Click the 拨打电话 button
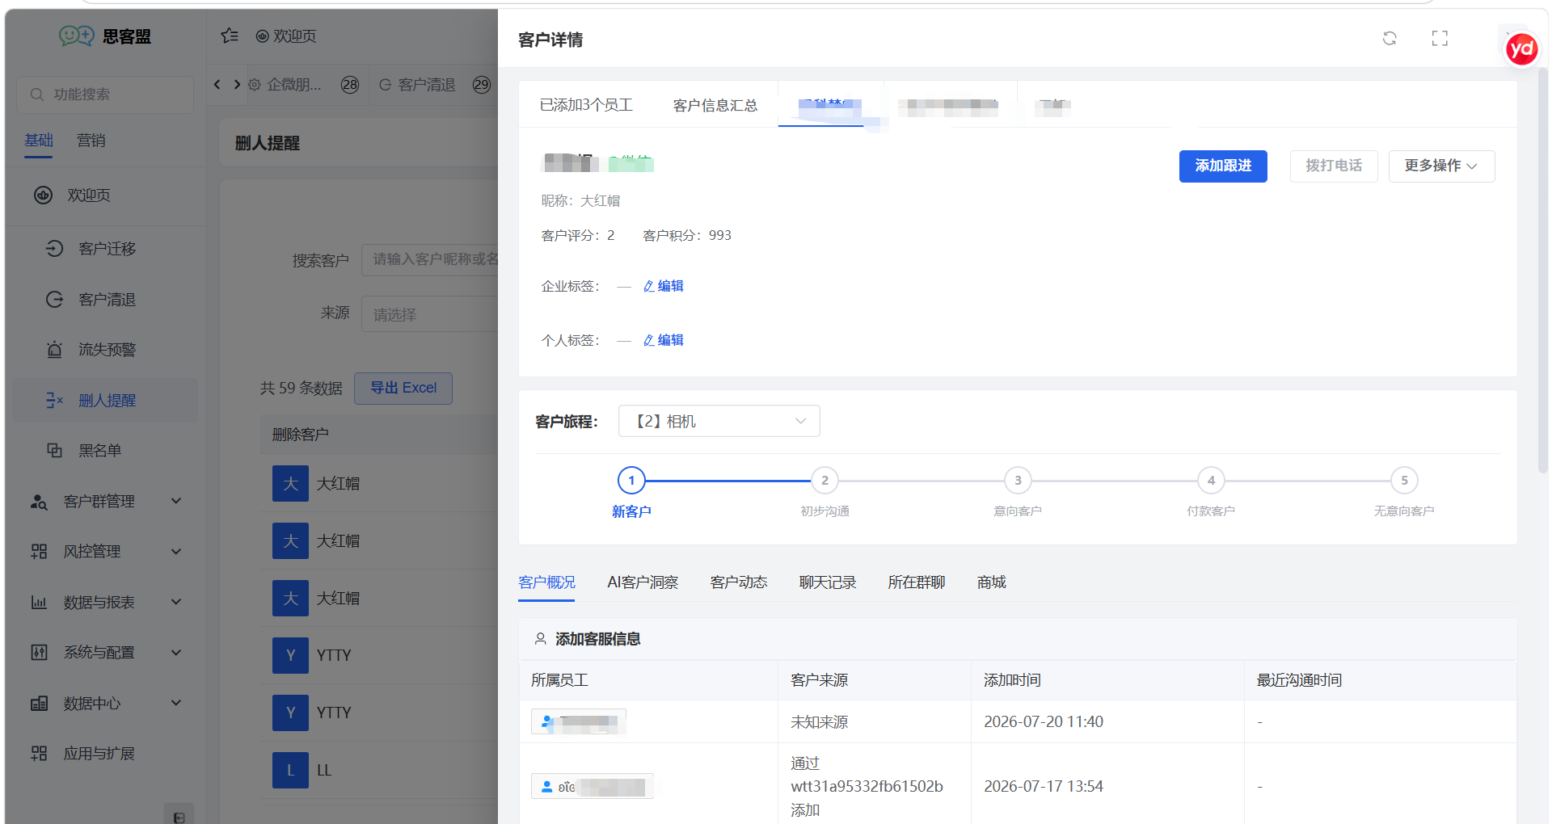1552x824 pixels. point(1334,166)
